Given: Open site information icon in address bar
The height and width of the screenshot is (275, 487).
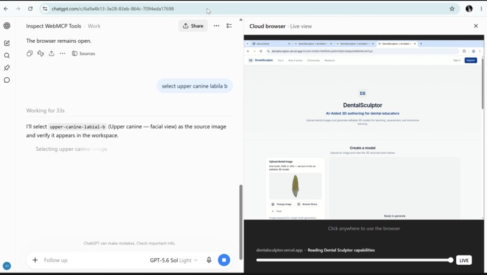Looking at the screenshot, I should pos(45,8).
